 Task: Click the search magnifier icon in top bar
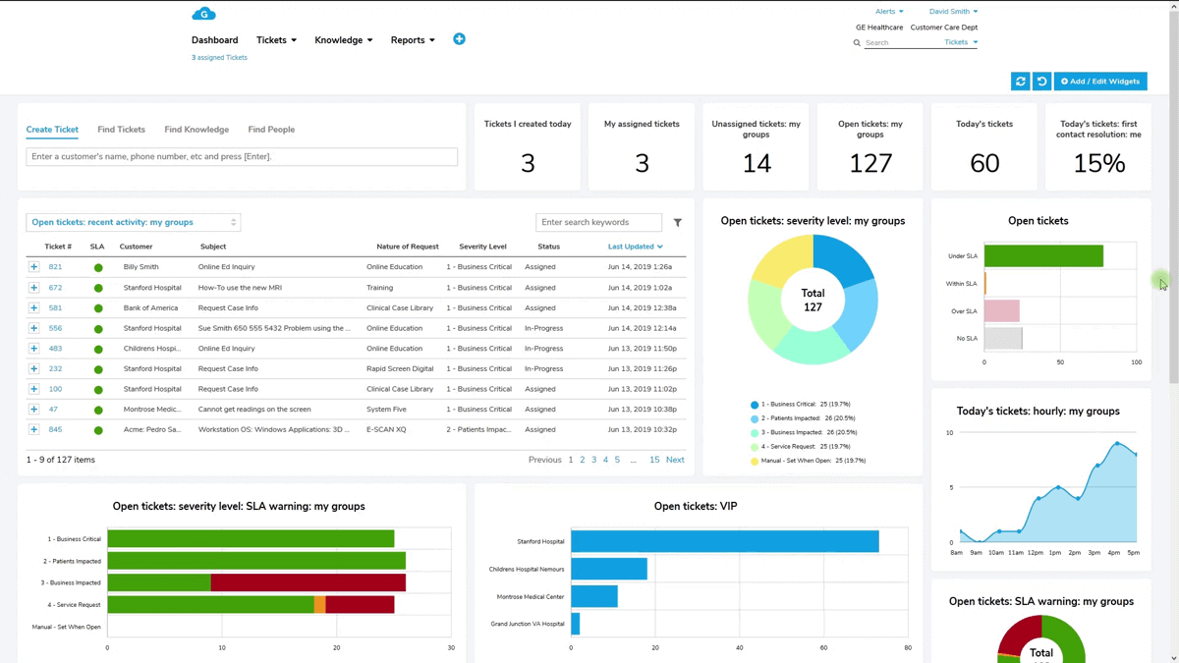(857, 42)
